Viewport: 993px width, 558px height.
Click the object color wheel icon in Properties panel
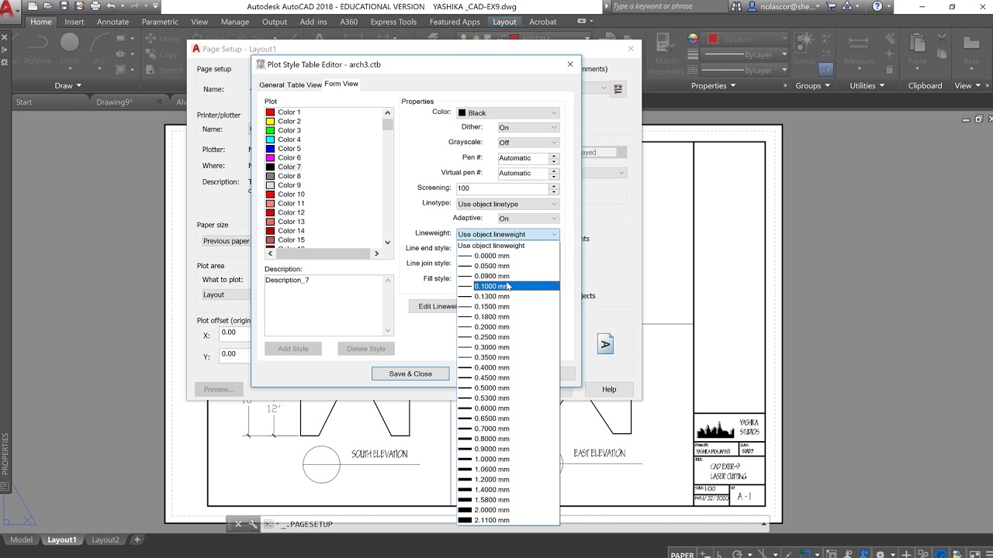(x=692, y=38)
